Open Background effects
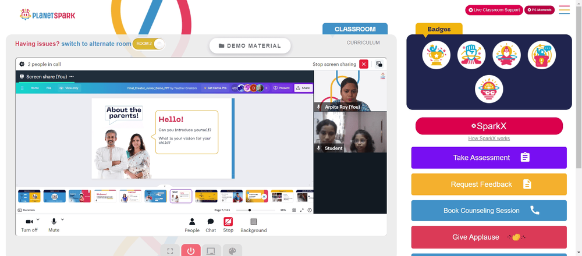The image size is (582, 256). click(254, 225)
